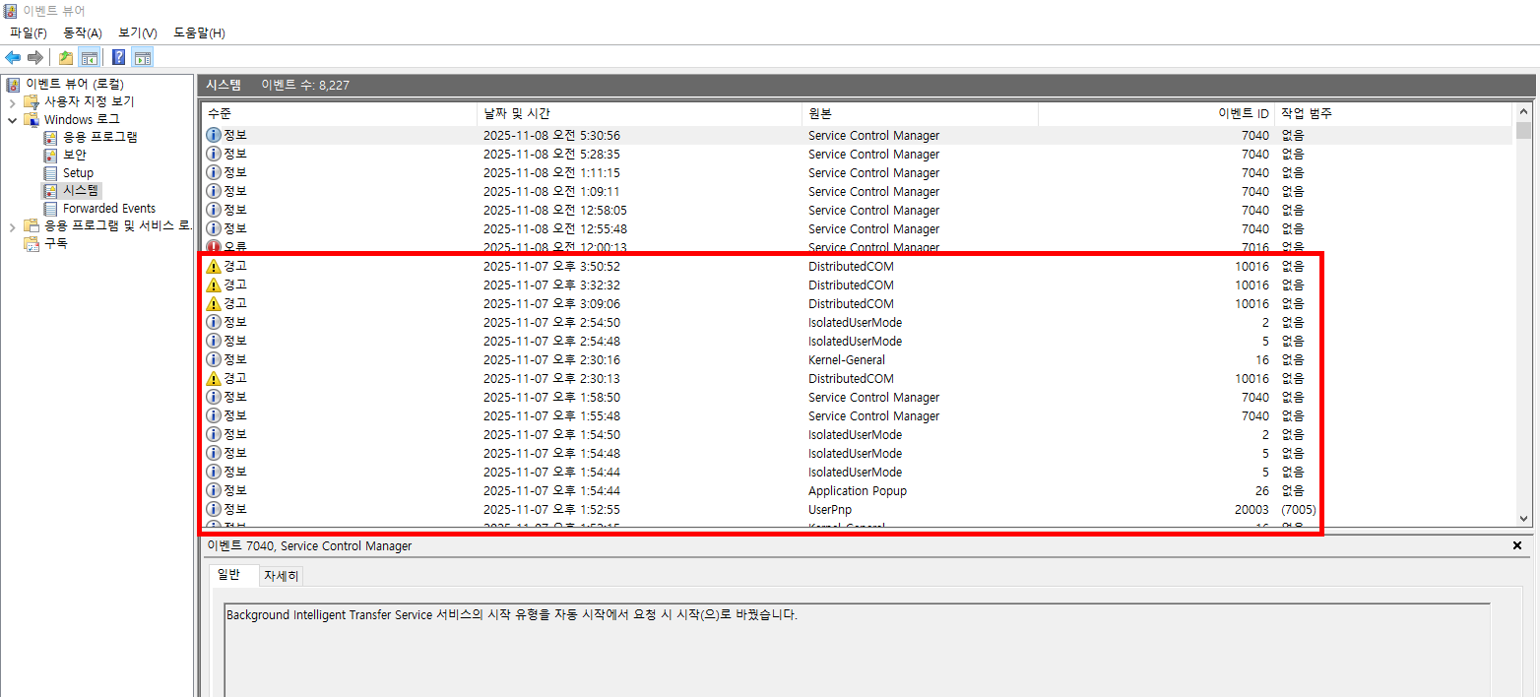Click the Up one level folder icon
This screenshot has width=1540, height=697.
click(x=66, y=57)
